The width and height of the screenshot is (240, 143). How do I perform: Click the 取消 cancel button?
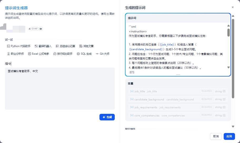tap(216, 136)
